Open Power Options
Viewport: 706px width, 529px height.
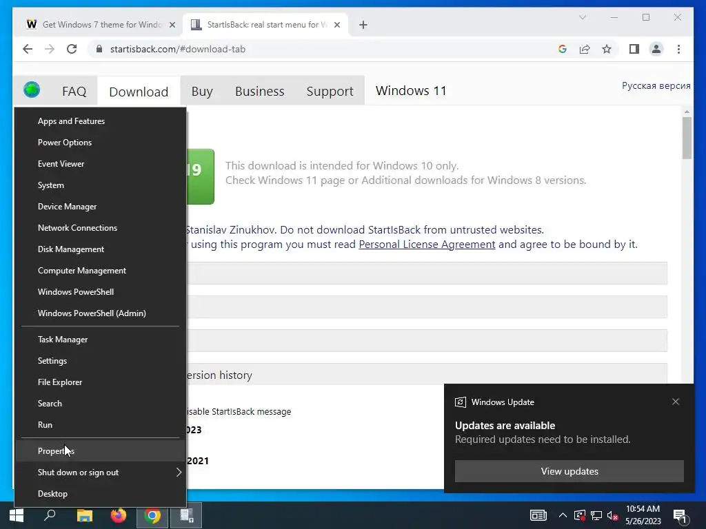pos(101,142)
